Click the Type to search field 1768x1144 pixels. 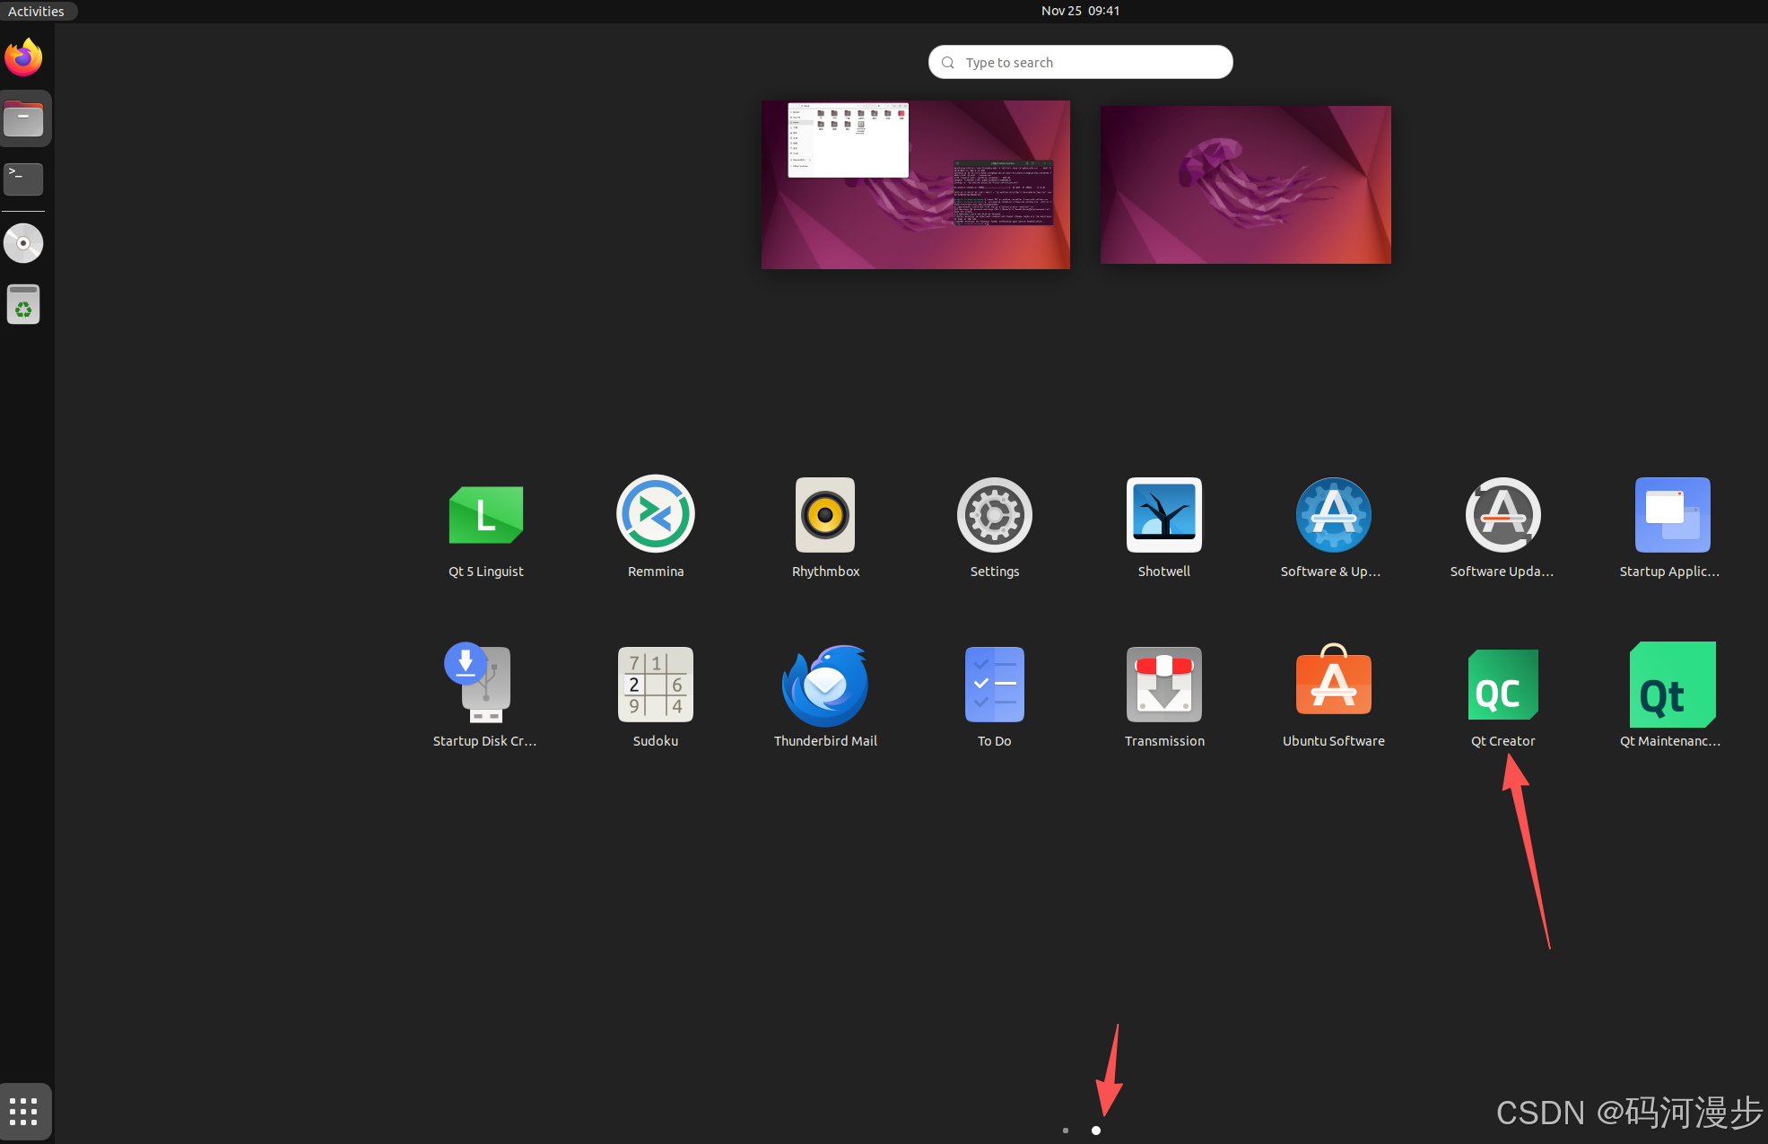[x=1080, y=62]
